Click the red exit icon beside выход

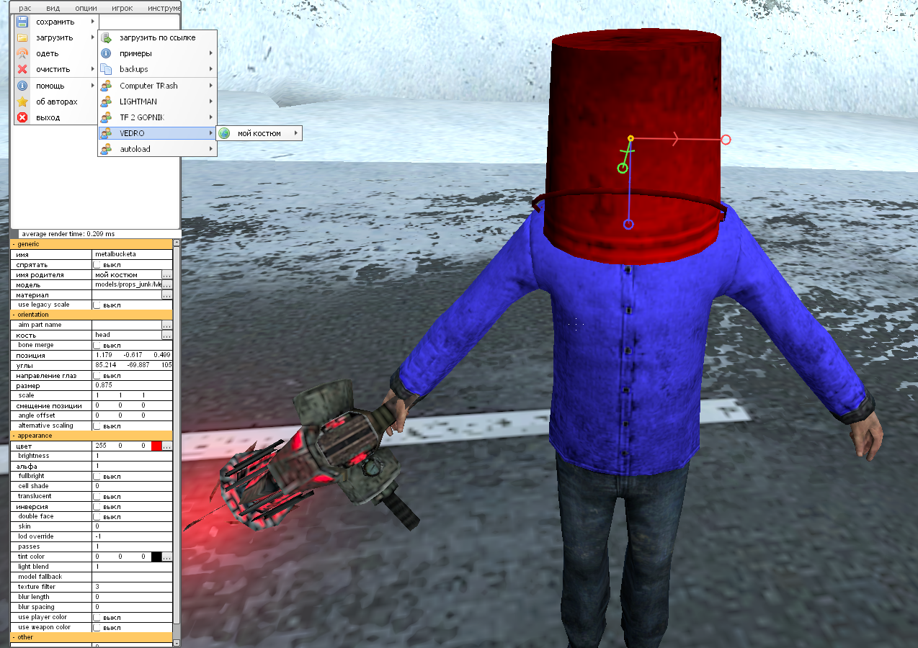click(22, 117)
